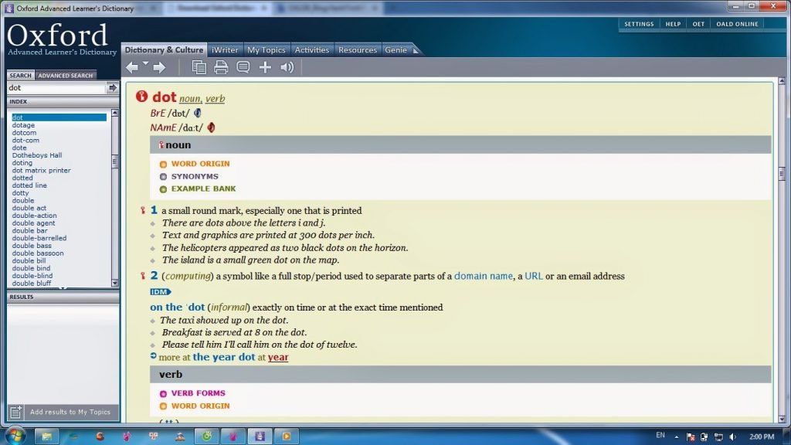Click the speaker sound icon in the toolbar
Screen dimensions: 791x445
(x=287, y=68)
